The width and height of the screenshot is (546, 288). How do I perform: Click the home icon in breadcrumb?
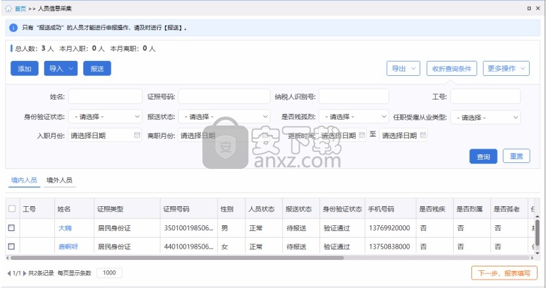tap(9, 9)
